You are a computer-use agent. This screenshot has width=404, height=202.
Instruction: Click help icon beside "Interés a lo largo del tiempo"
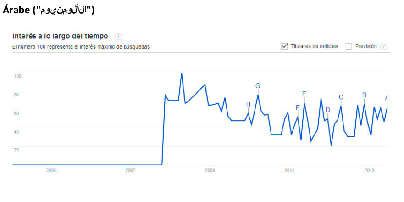[118, 36]
